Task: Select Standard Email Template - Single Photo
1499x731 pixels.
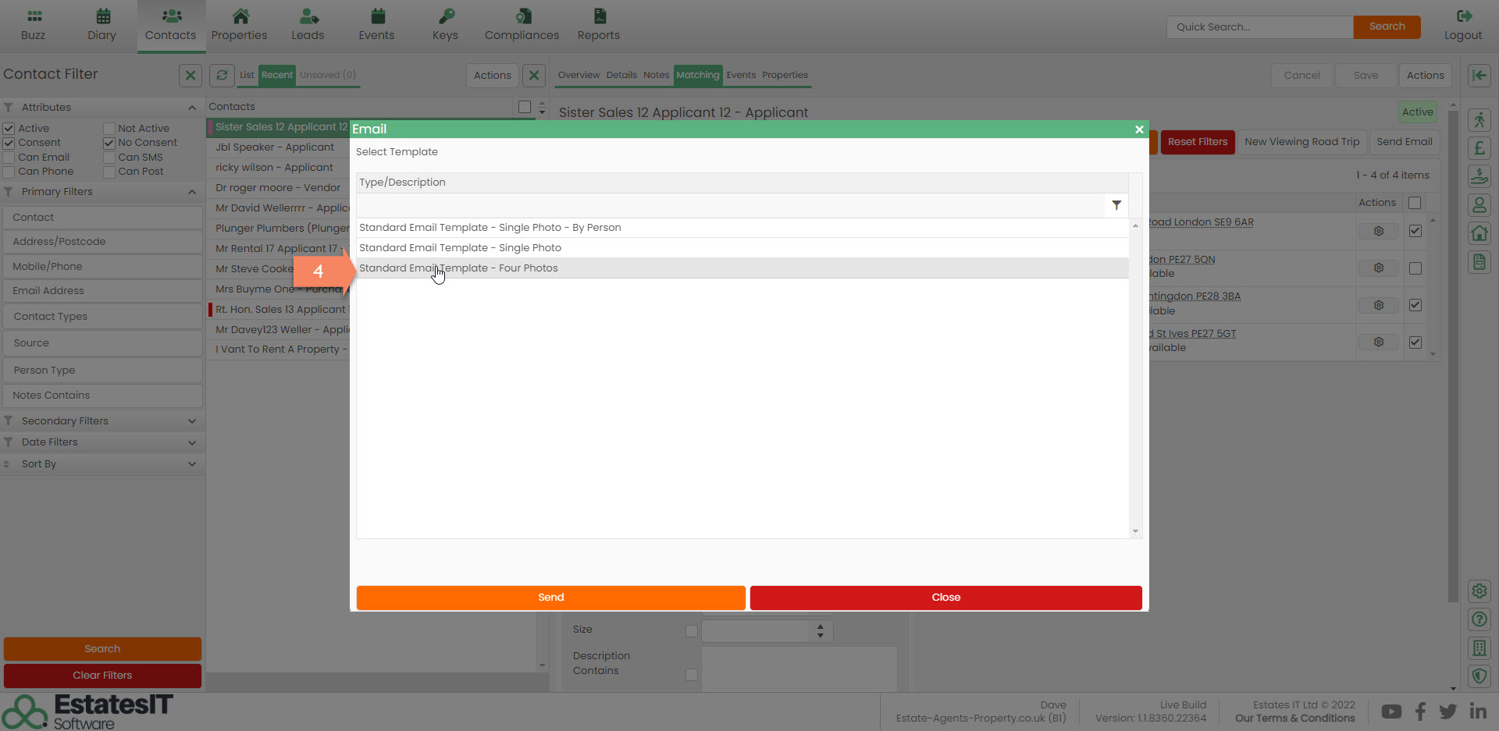Action: pyautogui.click(x=460, y=248)
